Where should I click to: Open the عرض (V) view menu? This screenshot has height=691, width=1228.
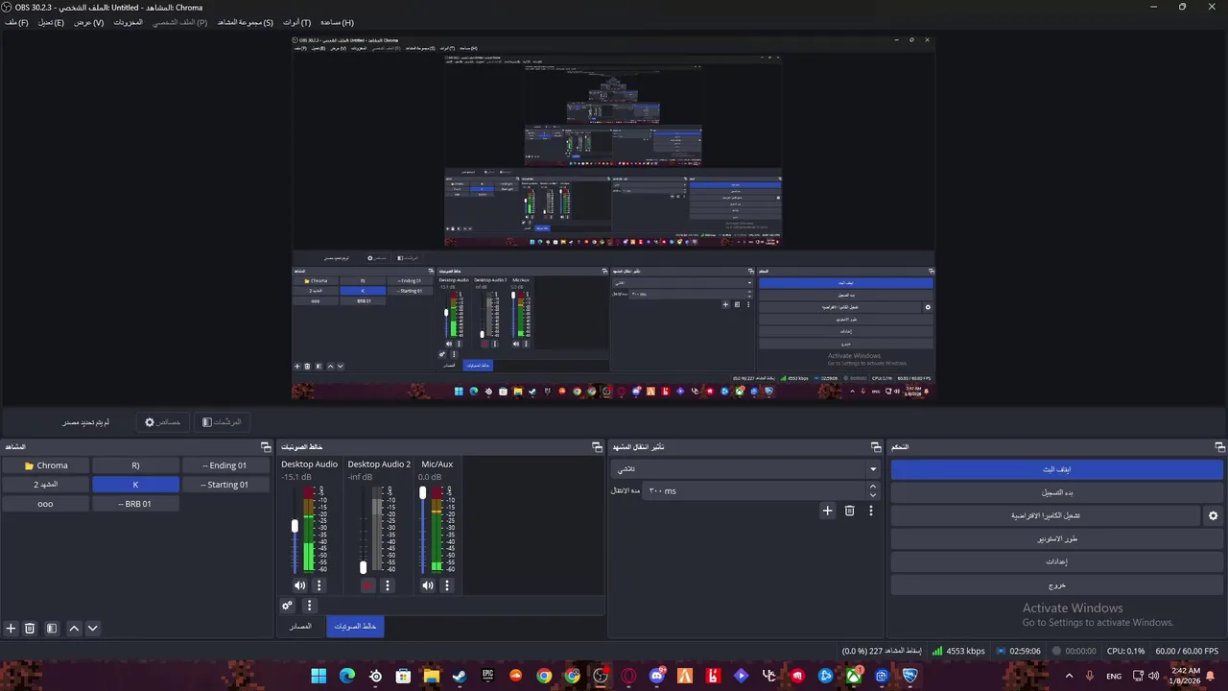pos(88,22)
